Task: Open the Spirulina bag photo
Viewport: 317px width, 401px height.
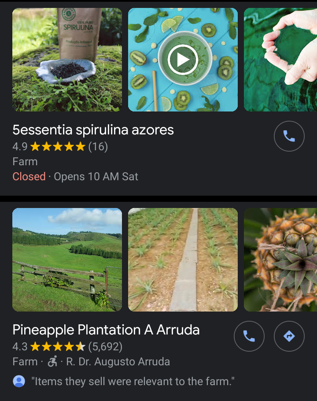Action: pos(67,59)
